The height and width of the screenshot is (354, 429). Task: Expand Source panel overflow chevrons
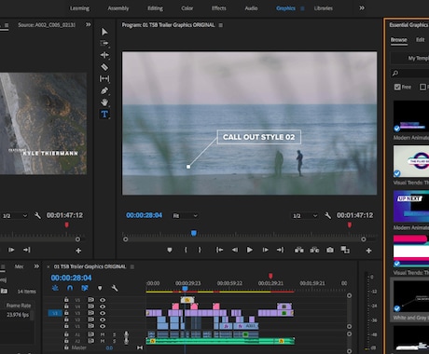(89, 24)
